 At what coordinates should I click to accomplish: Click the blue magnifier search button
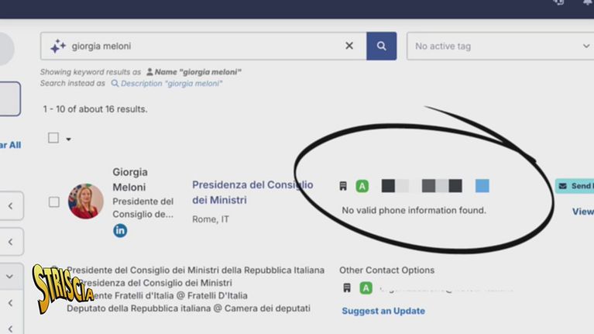click(381, 46)
